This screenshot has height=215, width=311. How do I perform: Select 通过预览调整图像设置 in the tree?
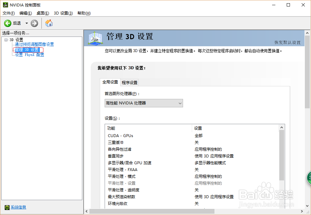(35, 44)
